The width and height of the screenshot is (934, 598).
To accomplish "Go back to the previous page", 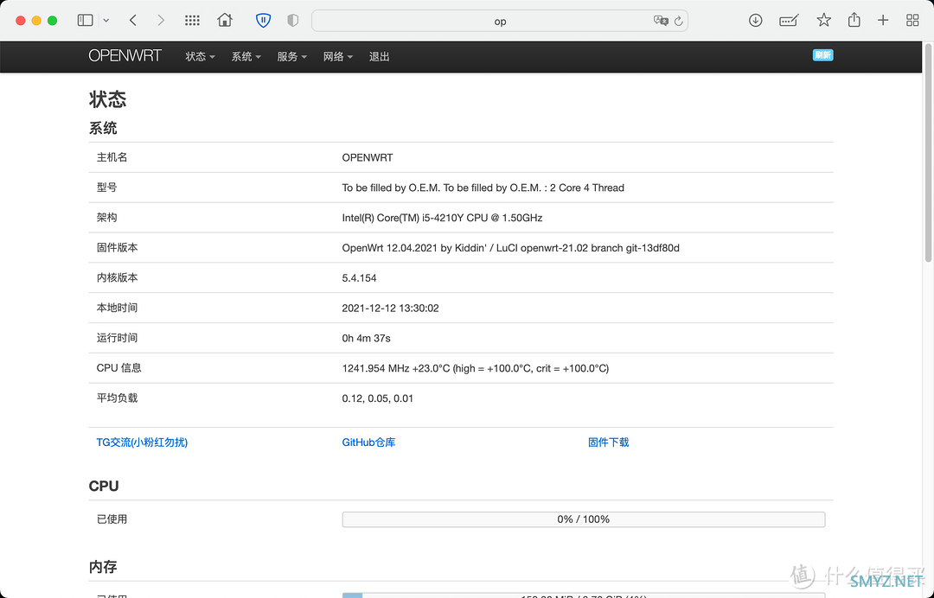I will [132, 20].
